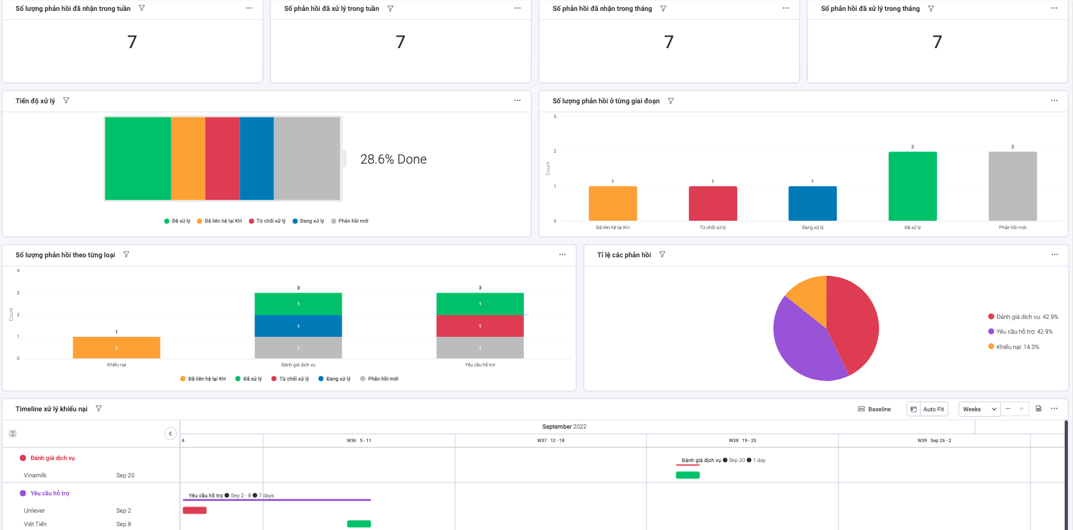Click the timeline export icon next to zoom controls

(x=1038, y=409)
